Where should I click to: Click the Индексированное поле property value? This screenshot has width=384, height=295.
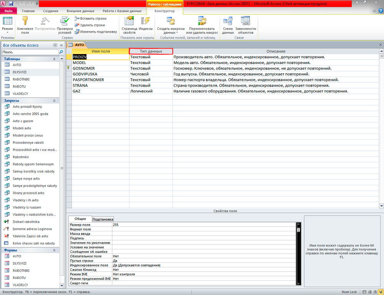(x=204, y=265)
